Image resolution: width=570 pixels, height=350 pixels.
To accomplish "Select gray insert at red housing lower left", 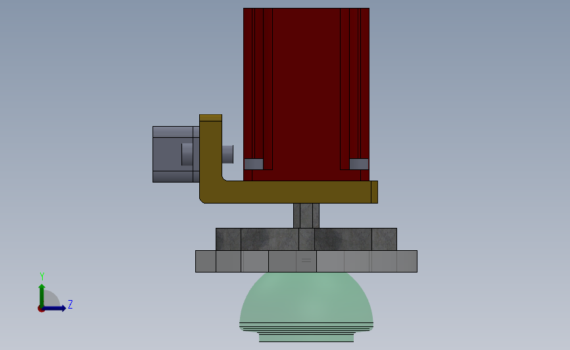I will point(254,164).
